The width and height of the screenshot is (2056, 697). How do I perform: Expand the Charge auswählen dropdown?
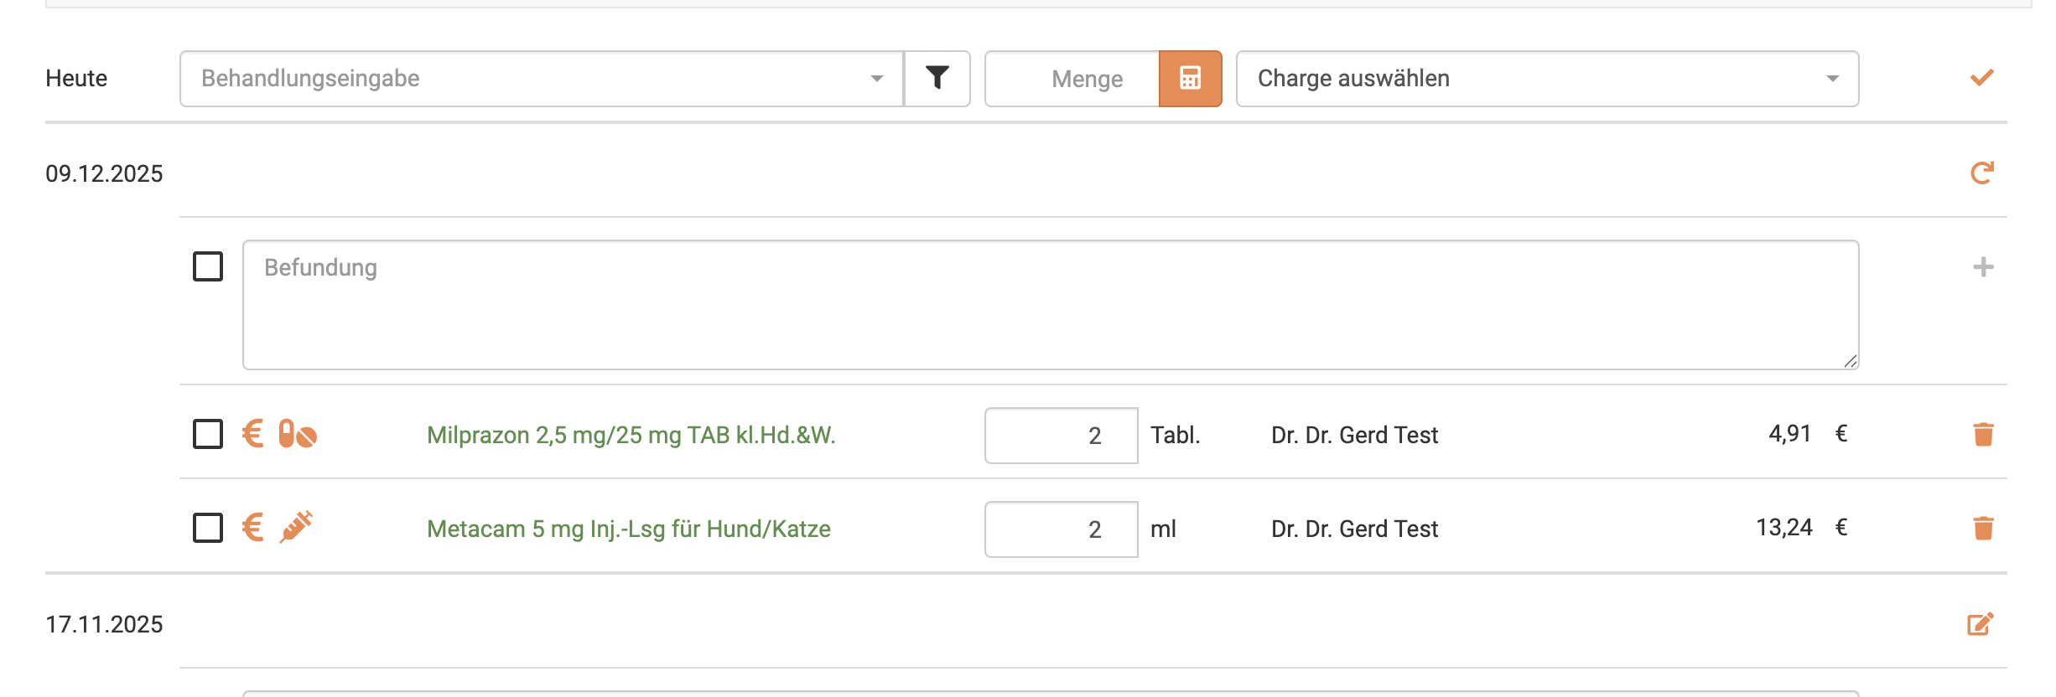1547,78
